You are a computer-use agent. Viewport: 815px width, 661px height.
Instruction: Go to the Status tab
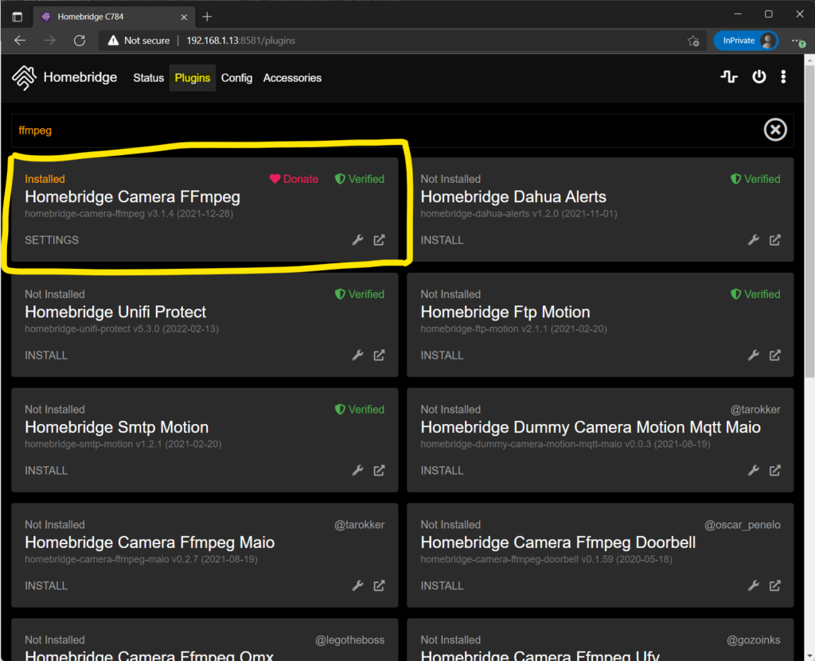tap(148, 78)
